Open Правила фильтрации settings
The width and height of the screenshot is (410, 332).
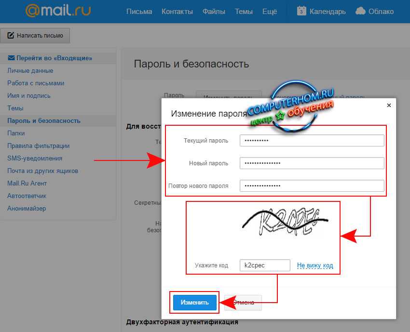point(38,146)
